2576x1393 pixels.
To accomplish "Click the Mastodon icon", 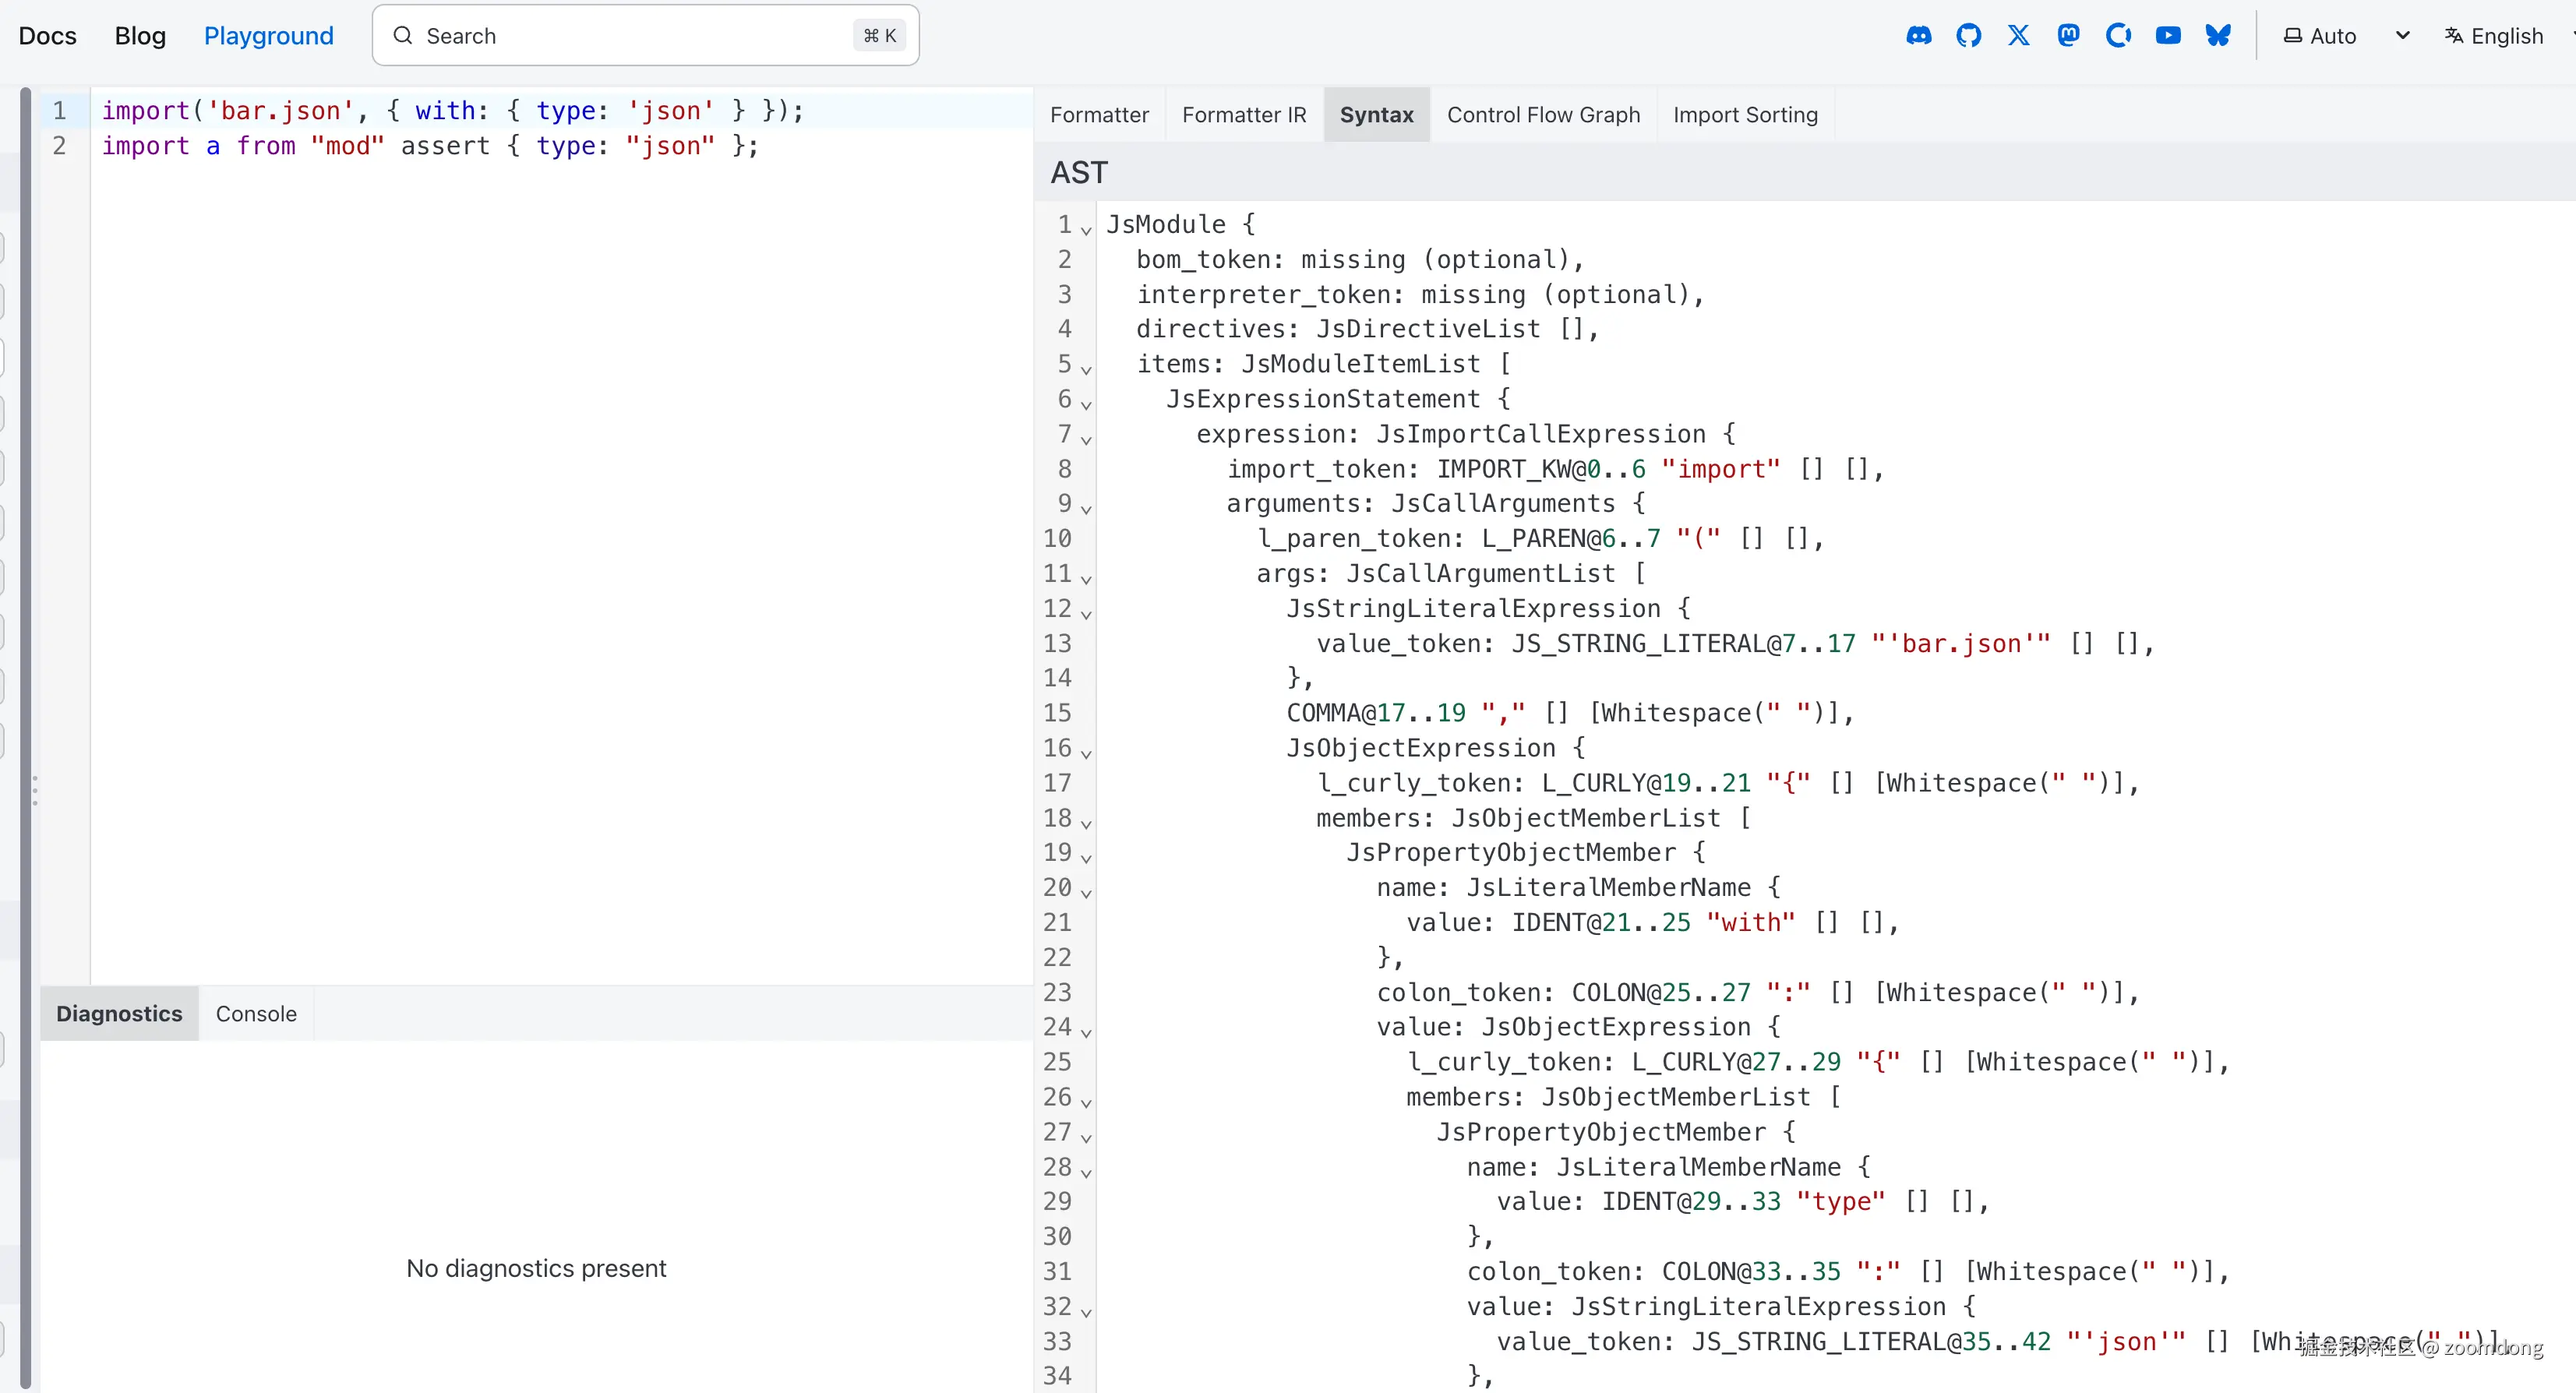I will 2068,36.
